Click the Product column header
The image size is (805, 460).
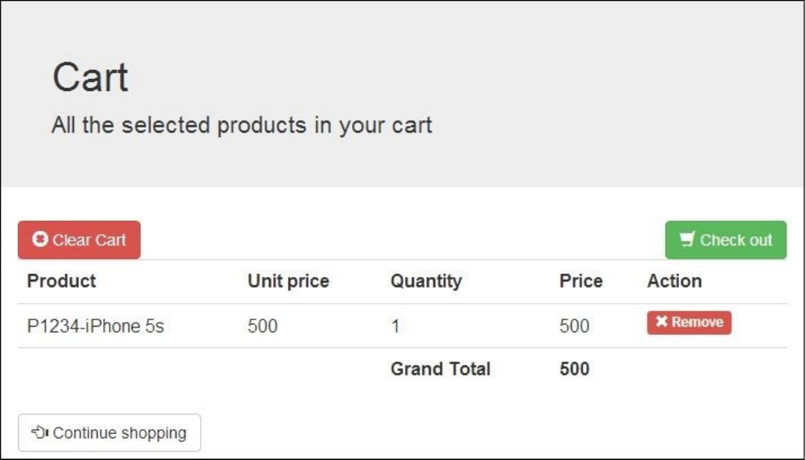61,281
